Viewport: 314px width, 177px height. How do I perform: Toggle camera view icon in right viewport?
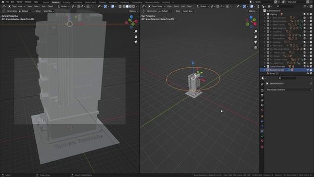[256, 42]
